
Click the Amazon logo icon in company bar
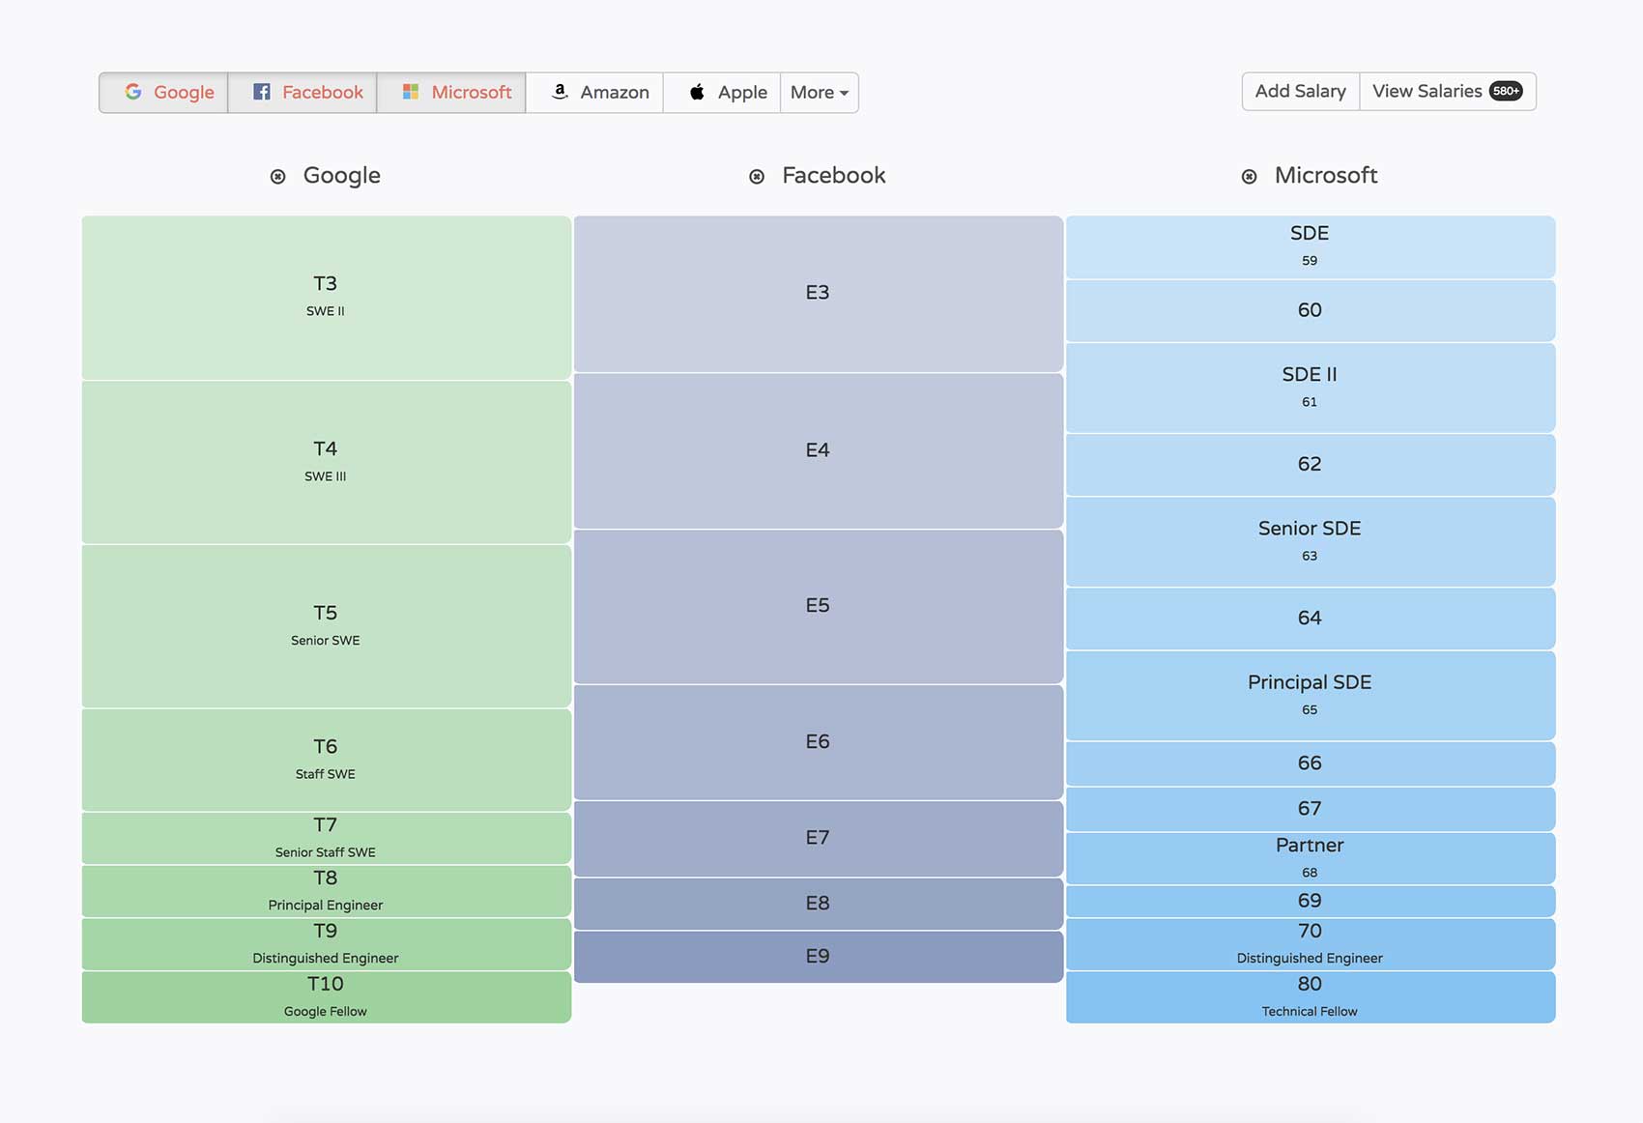click(560, 92)
